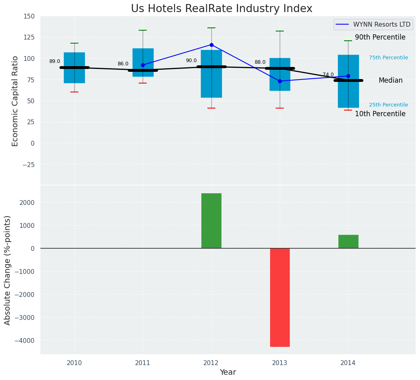Click the 74.0 median value label
Viewport: 420px width, 380px height.
tap(328, 75)
